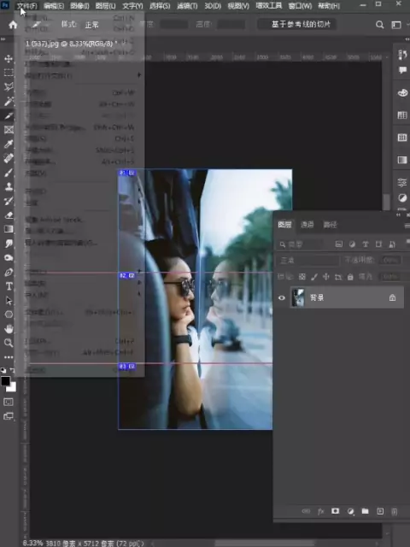Image resolution: width=410 pixels, height=547 pixels.
Task: Select the Clone Stamp tool
Action: tap(9, 186)
